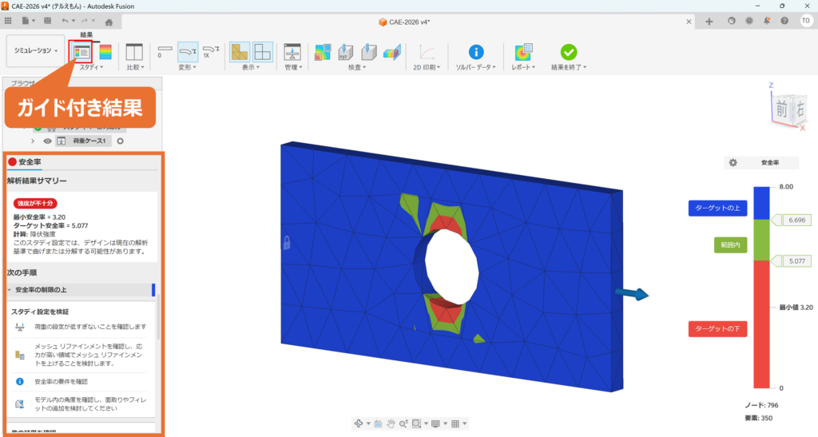Click the 6.696 upper legend threshold marker
This screenshot has width=818, height=437.
pyautogui.click(x=795, y=219)
